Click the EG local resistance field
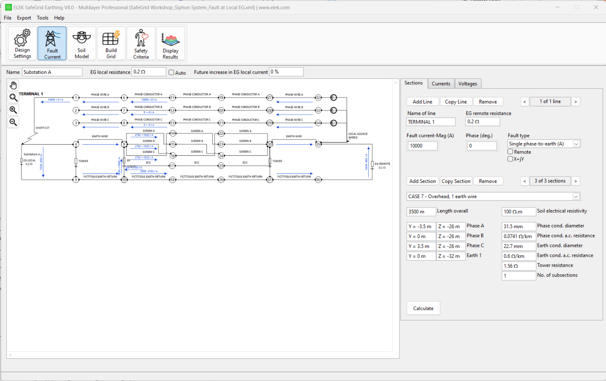 pos(149,72)
